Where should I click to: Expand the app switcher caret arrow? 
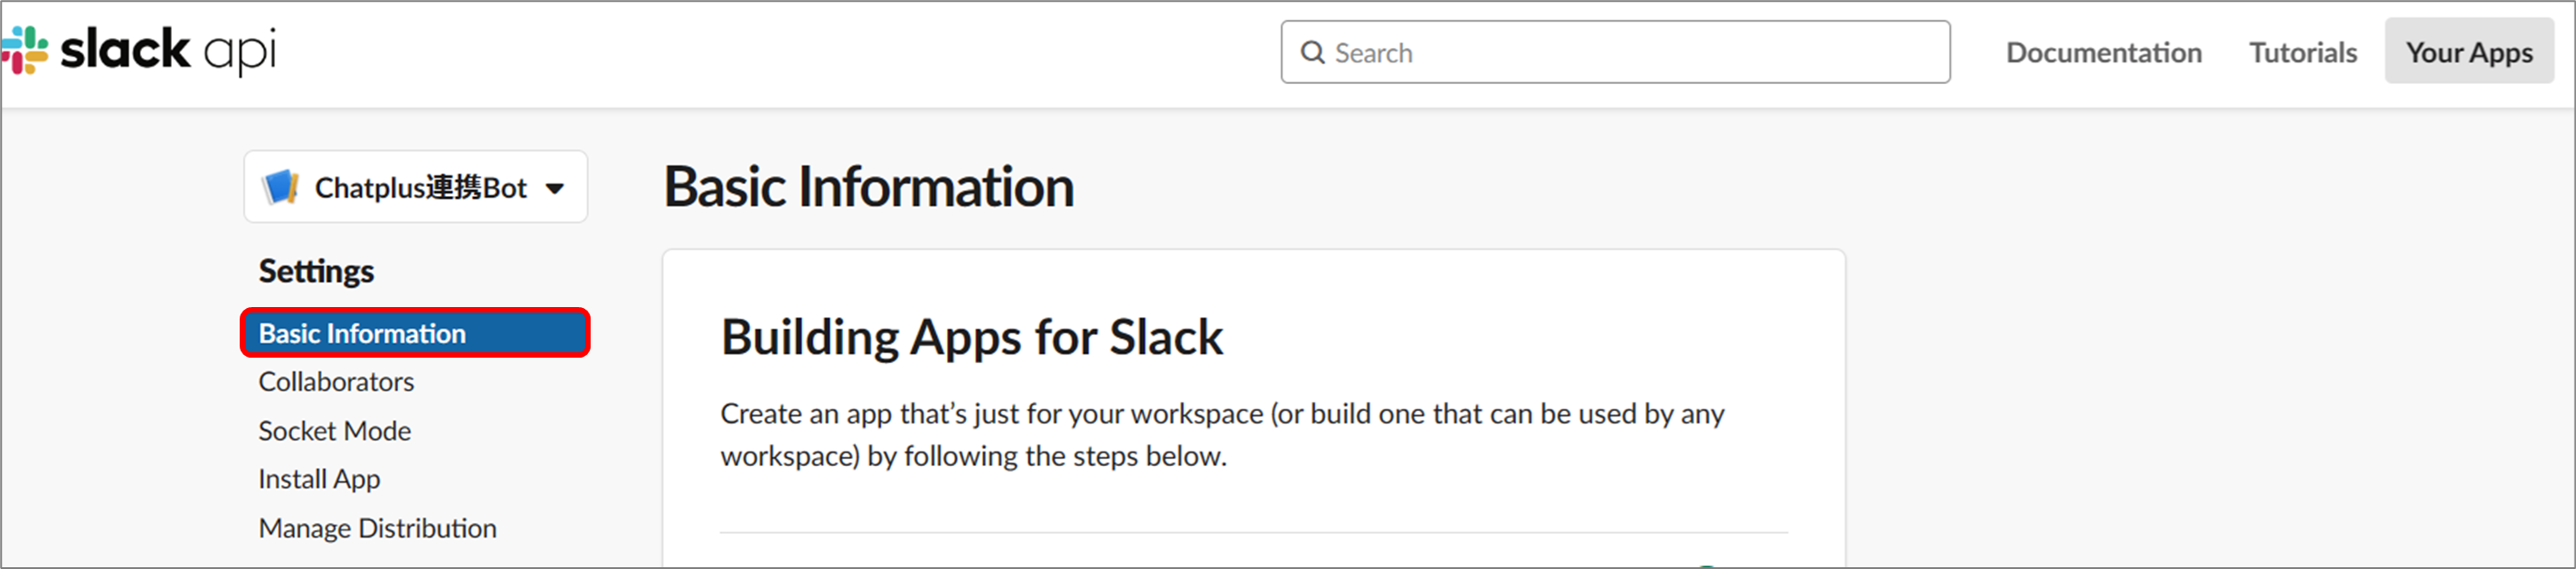coord(555,189)
